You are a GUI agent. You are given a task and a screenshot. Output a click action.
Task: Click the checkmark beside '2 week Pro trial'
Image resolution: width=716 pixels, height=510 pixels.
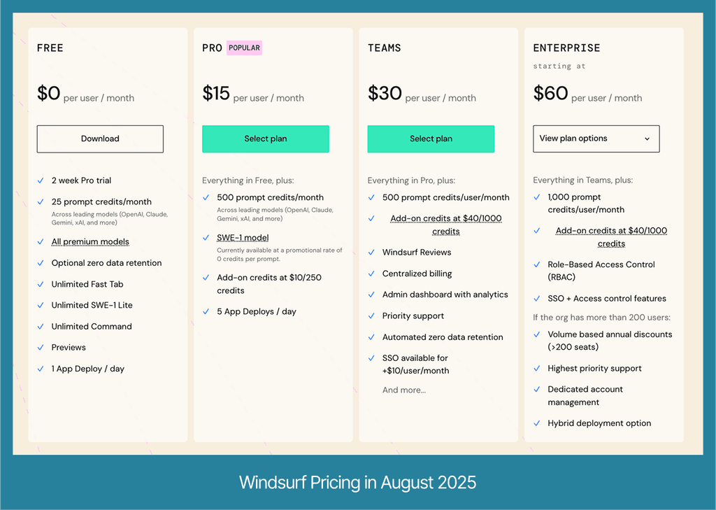41,180
